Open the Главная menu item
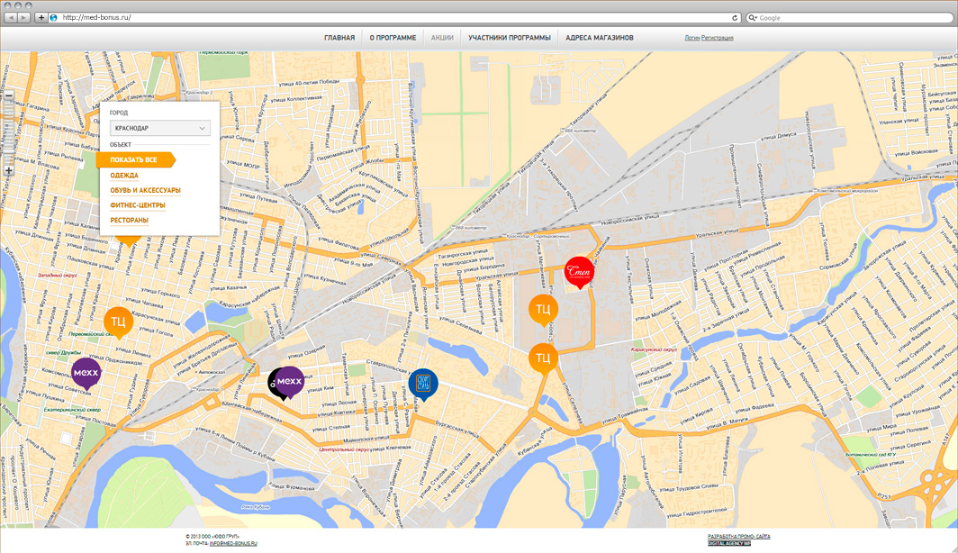Screen dimensions: 958x553 point(339,38)
